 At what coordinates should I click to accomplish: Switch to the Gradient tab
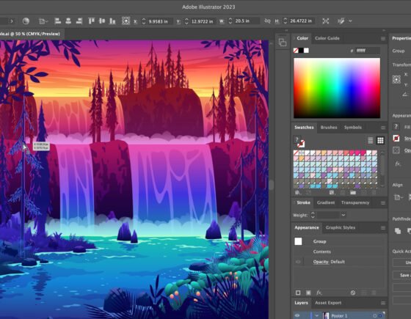click(x=326, y=202)
